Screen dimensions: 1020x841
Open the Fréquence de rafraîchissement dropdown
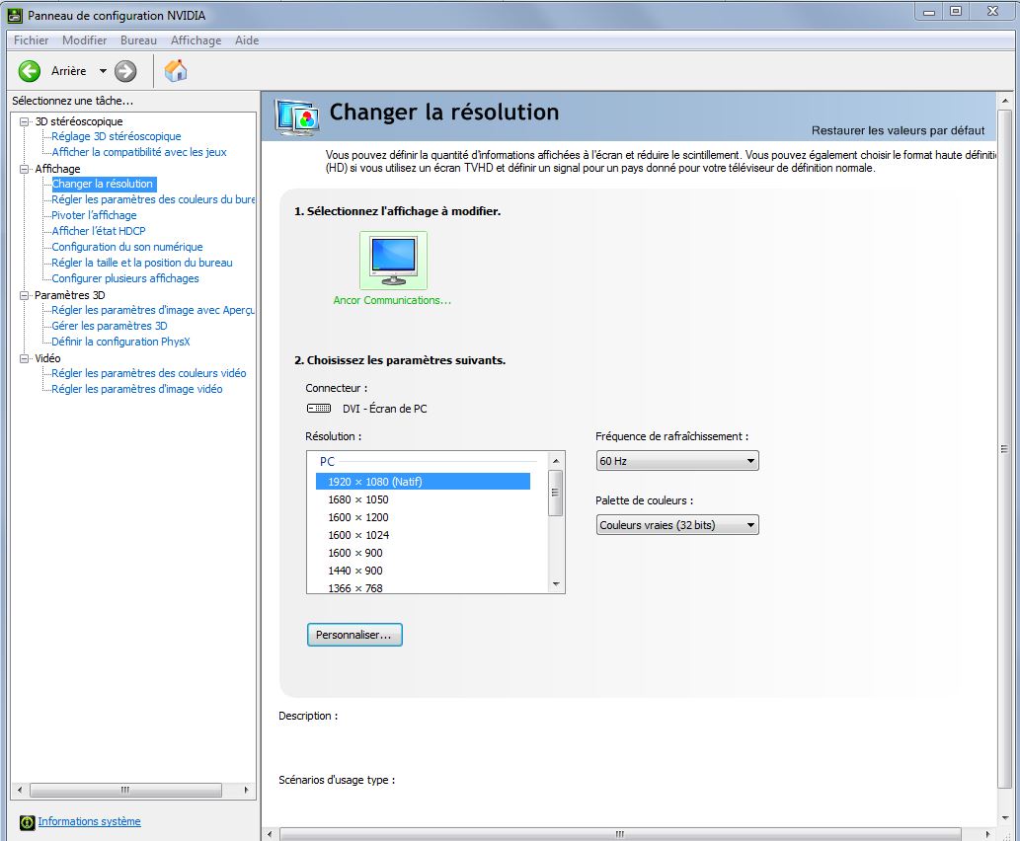(677, 461)
